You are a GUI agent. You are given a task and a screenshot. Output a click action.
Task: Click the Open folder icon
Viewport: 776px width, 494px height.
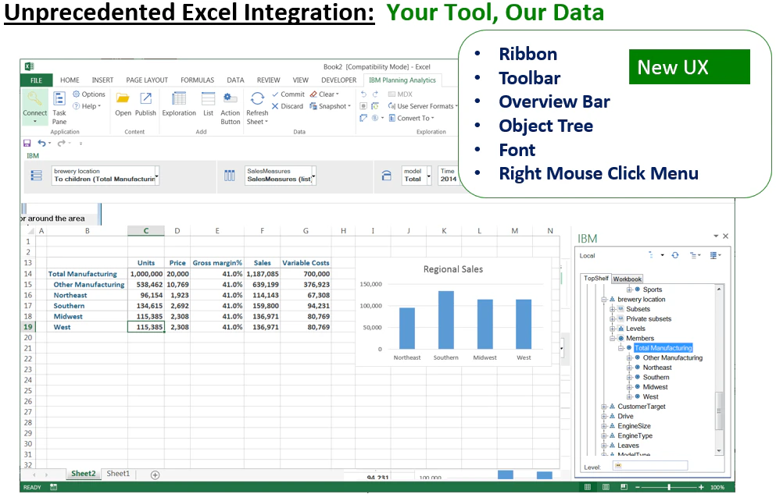coord(123,98)
